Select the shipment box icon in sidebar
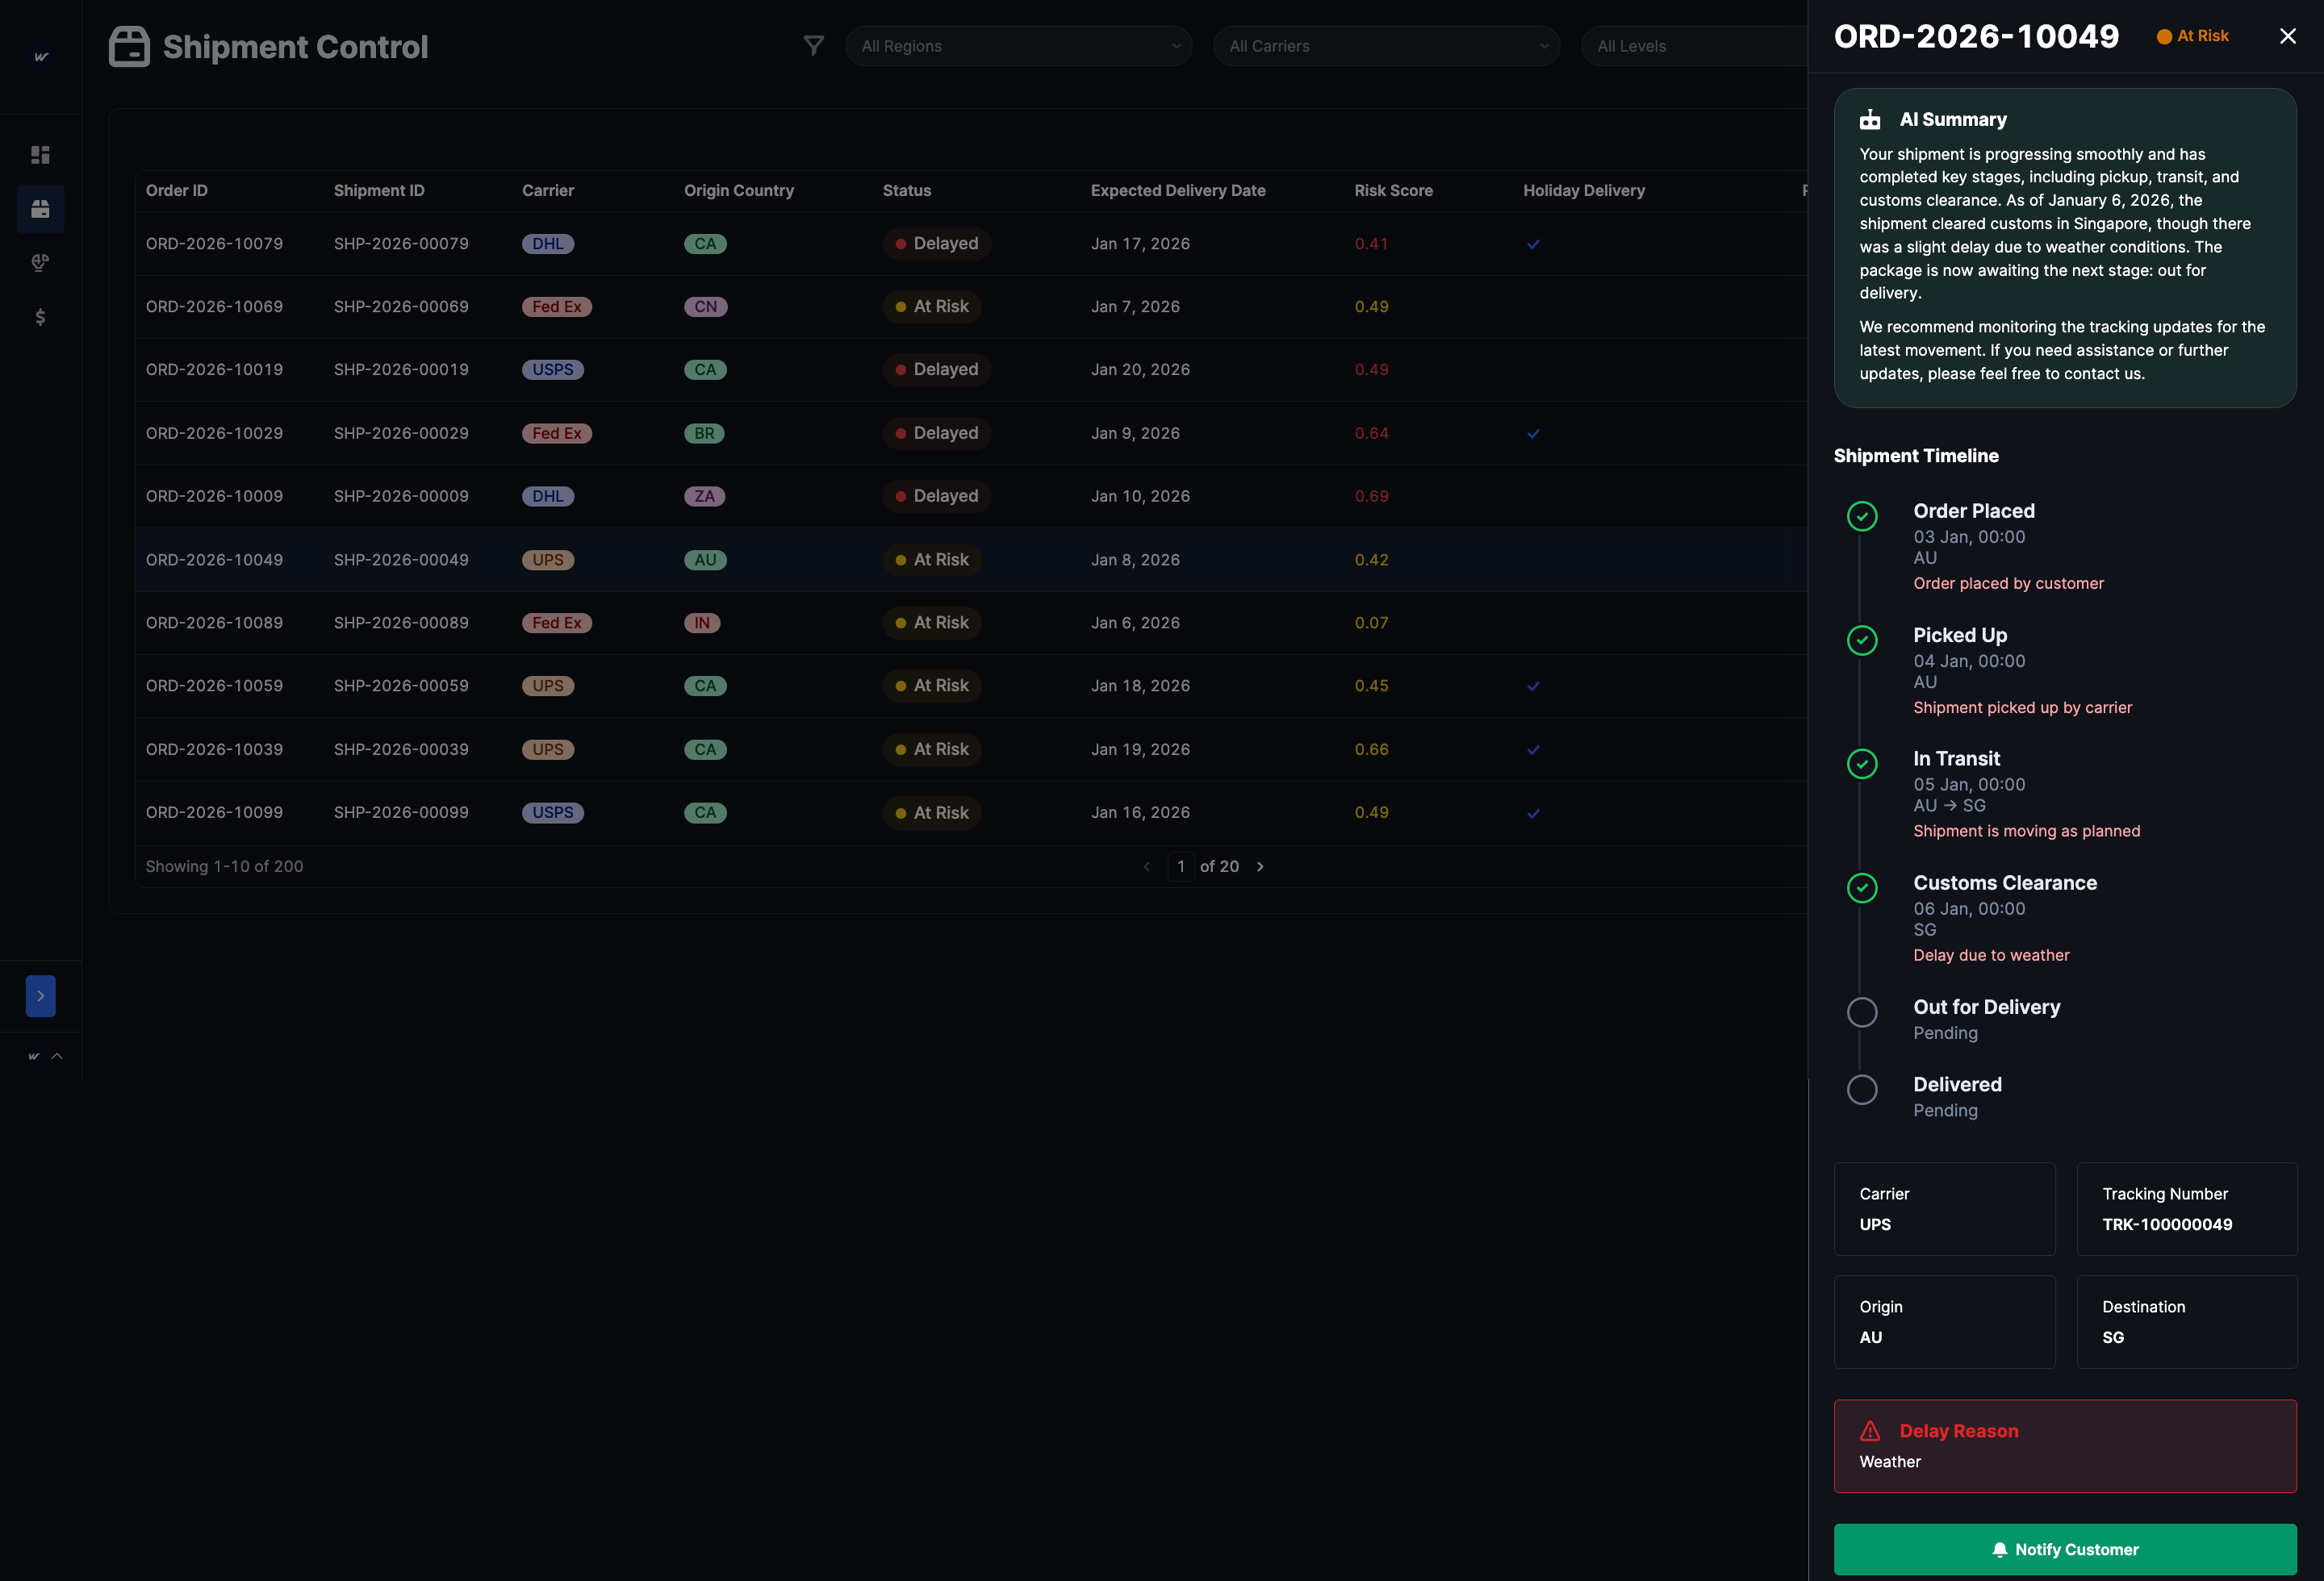2324x1581 pixels. [40, 209]
